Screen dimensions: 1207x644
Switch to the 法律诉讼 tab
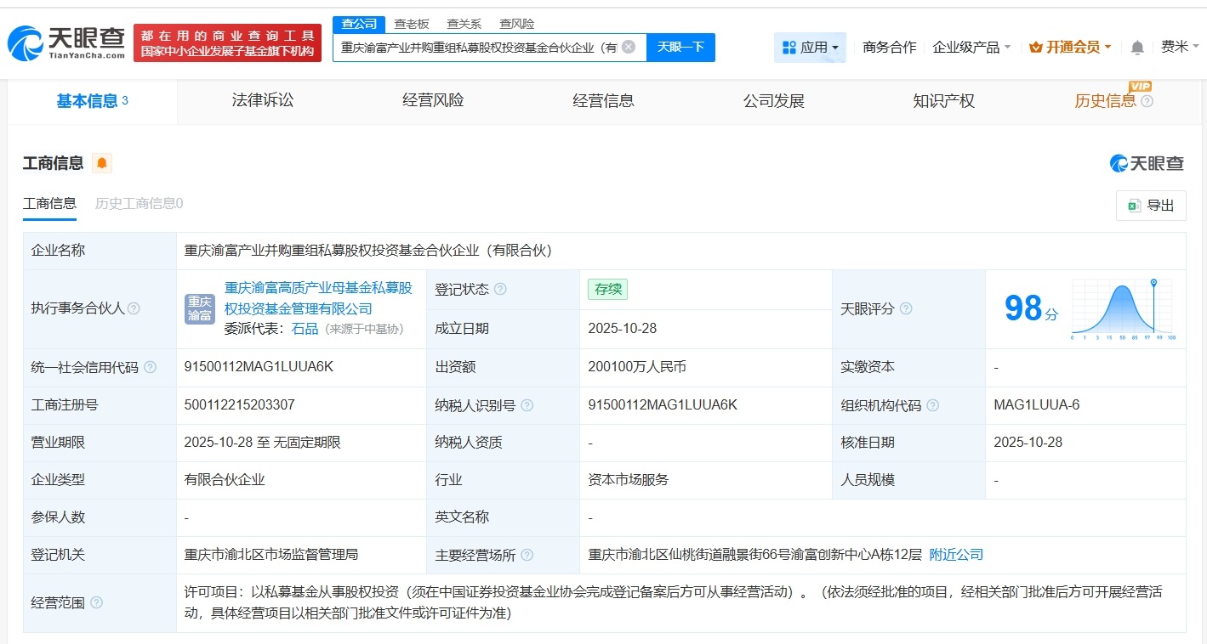[x=261, y=99]
